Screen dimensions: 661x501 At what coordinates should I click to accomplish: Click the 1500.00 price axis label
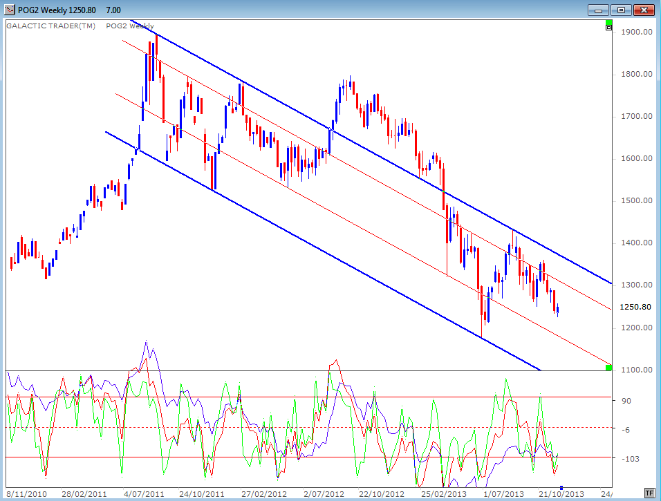(637, 200)
